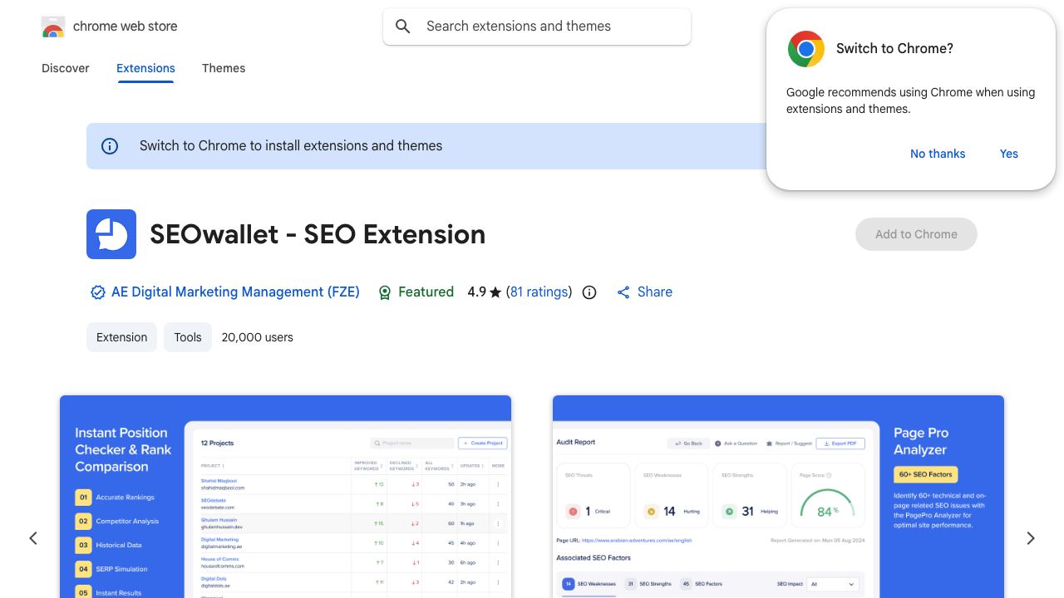
Task: Click the Search extensions and themes field
Action: [x=537, y=27]
